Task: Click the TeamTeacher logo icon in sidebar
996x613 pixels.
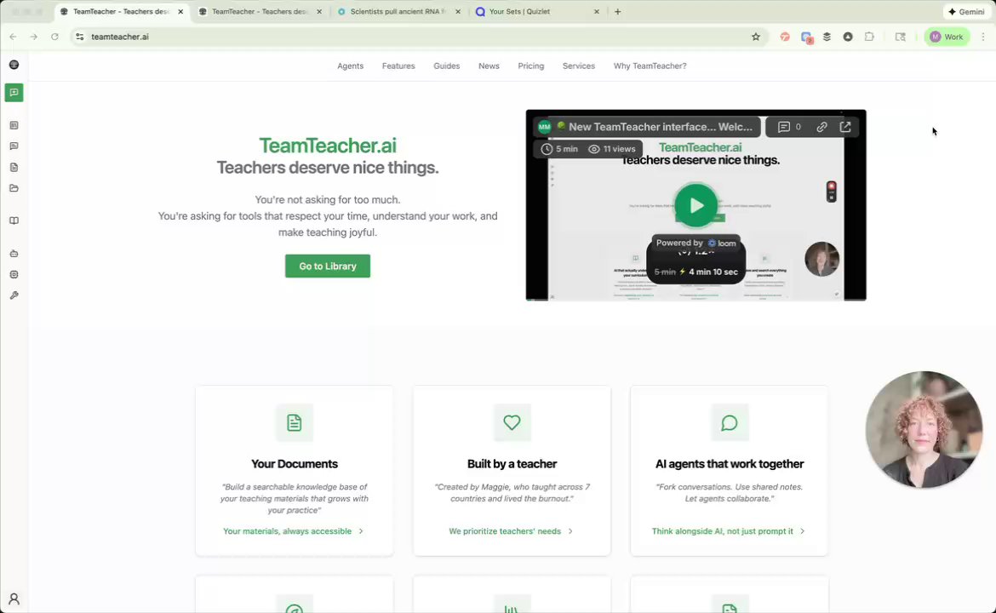Action: 14,65
